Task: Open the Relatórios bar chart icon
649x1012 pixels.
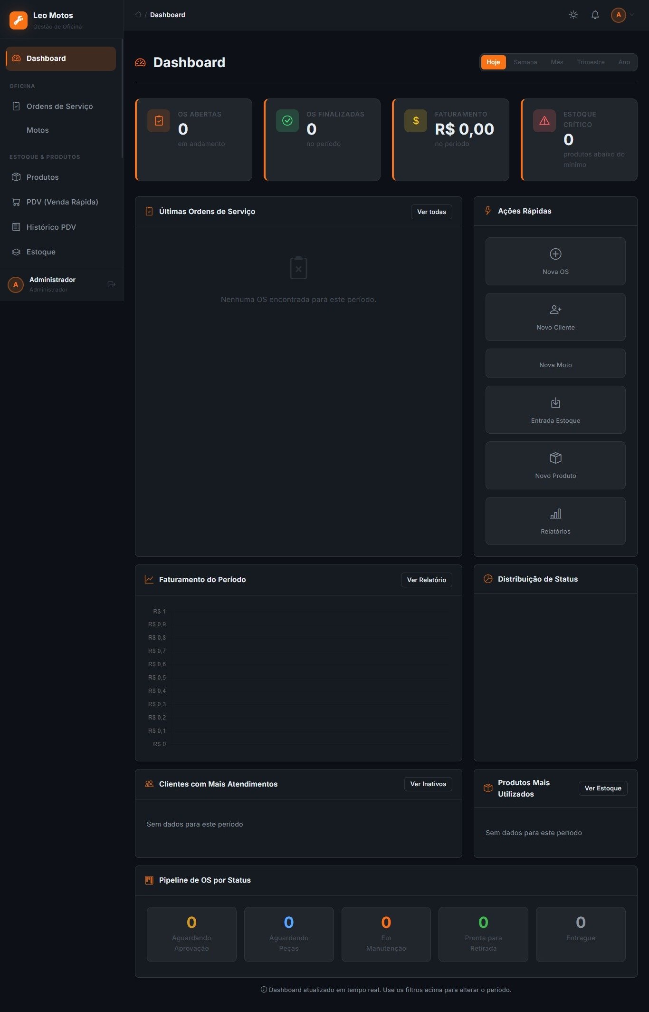Action: [x=555, y=514]
